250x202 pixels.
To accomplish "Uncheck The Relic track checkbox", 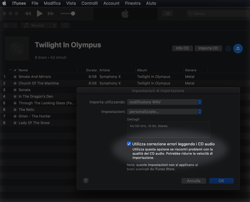I will (x=15, y=110).
